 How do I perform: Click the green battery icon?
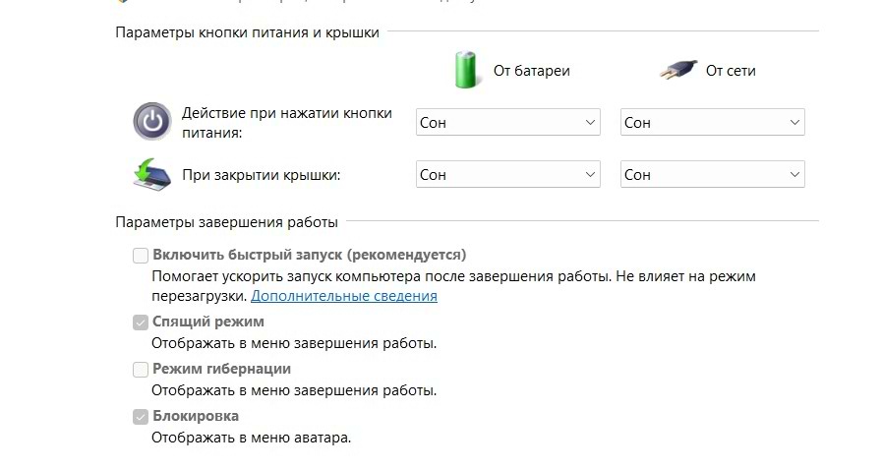coord(466,70)
